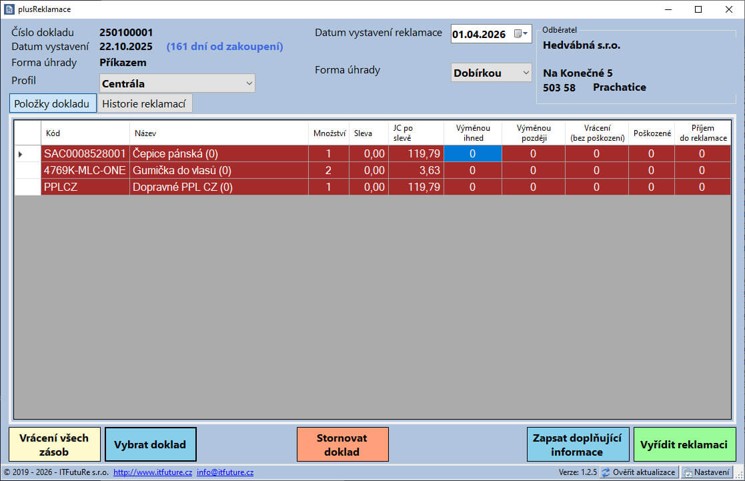The image size is (745, 481).
Task: Open the Forma úhrady Dobírkou dropdown
Action: pos(526,73)
